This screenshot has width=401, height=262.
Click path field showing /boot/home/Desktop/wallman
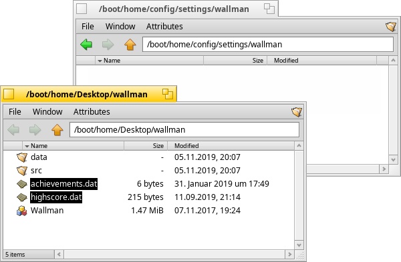click(184, 130)
